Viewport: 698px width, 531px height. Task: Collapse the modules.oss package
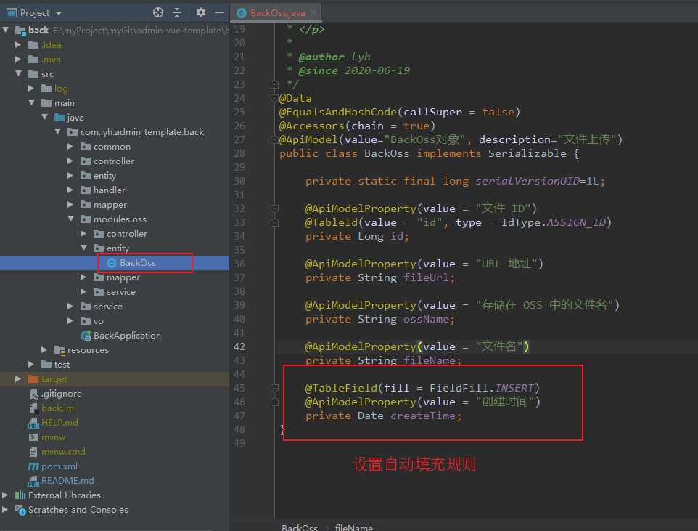(x=71, y=219)
